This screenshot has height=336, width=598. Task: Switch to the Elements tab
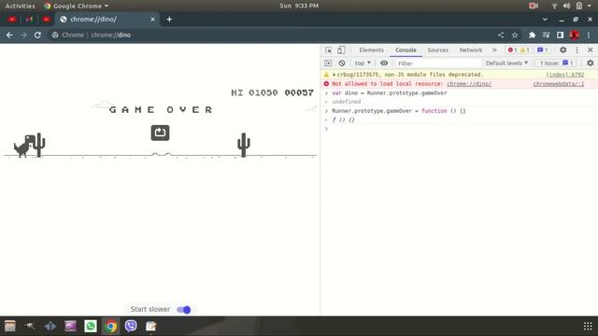372,49
